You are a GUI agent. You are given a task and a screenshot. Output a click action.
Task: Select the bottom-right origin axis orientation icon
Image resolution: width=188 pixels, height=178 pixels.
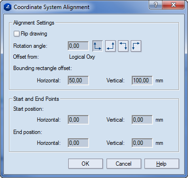coord(110,46)
